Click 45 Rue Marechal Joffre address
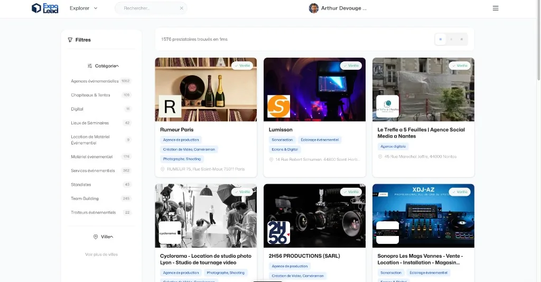This screenshot has width=541, height=282. pyautogui.click(x=420, y=157)
